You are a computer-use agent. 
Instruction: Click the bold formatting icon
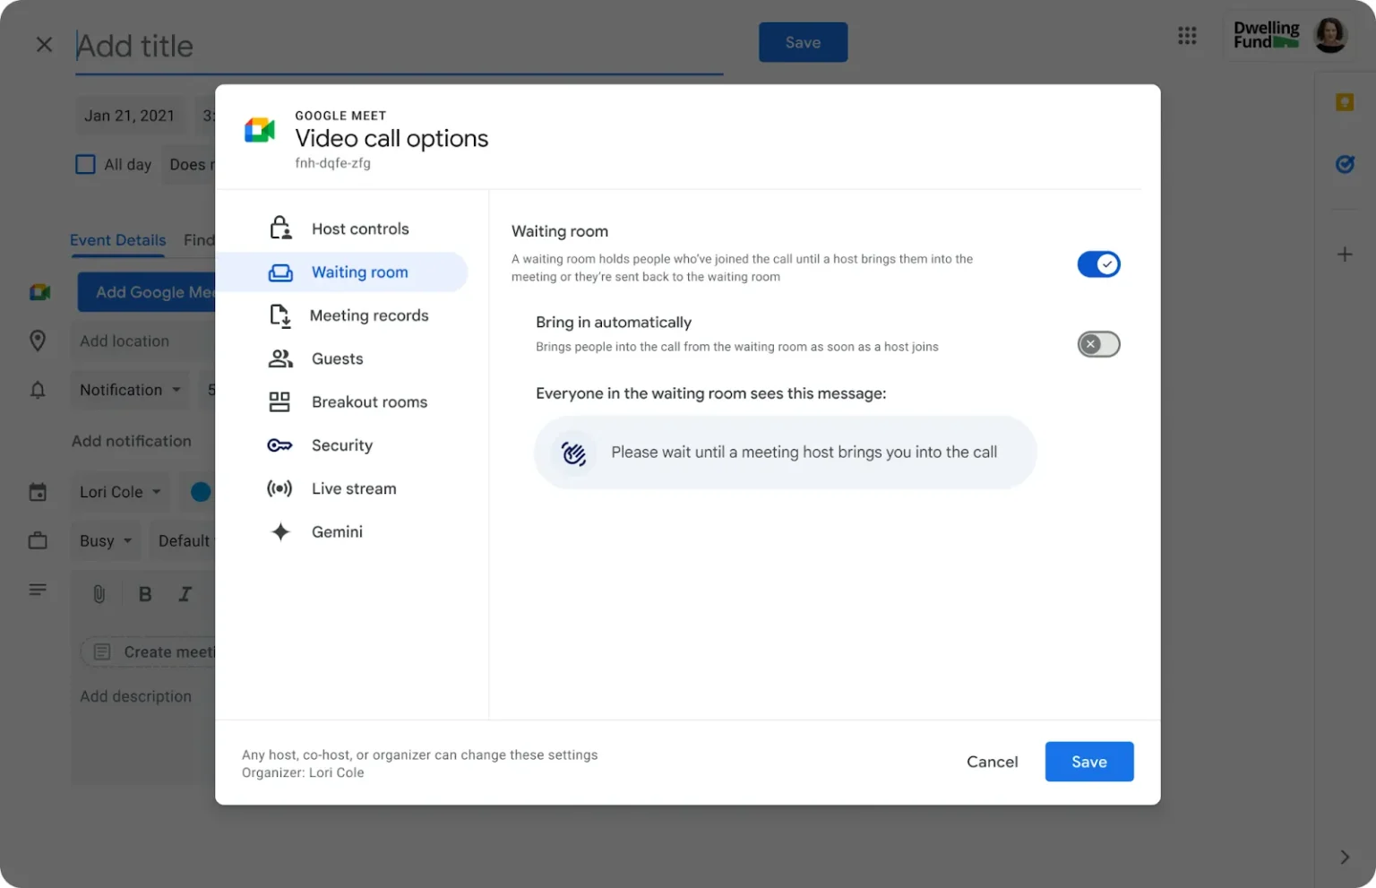click(144, 593)
